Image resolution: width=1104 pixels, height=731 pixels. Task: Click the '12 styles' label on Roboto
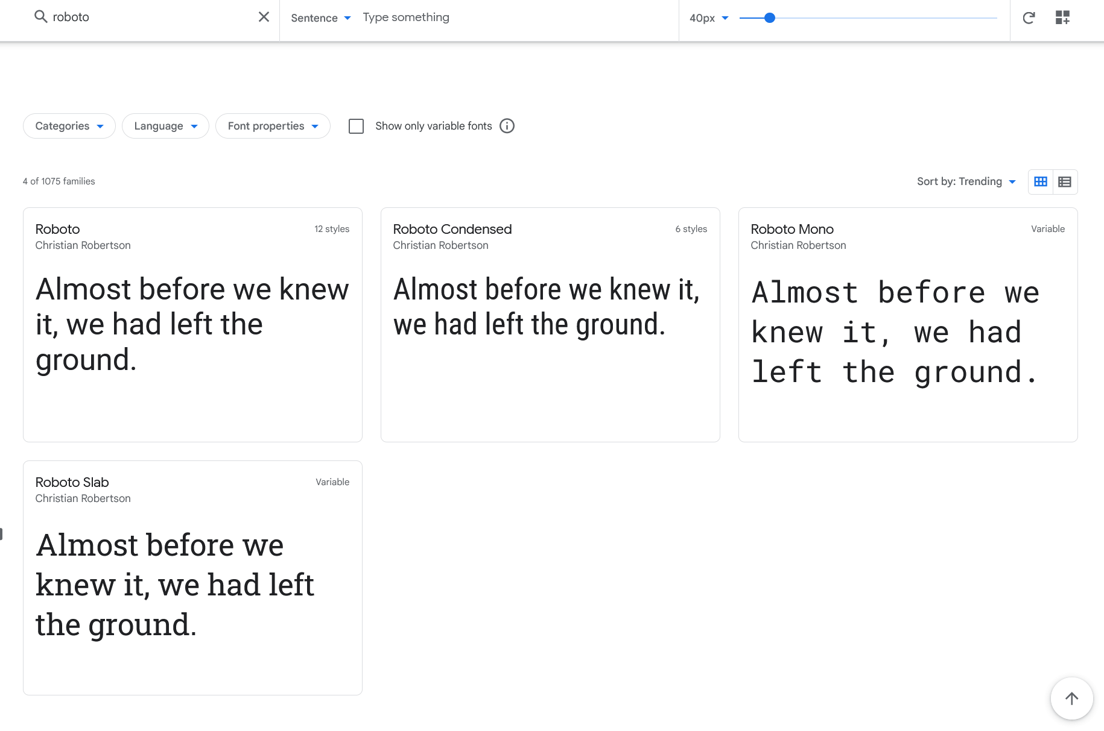332,229
